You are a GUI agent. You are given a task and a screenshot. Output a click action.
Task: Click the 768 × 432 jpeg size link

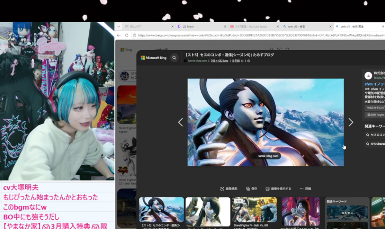click(219, 61)
